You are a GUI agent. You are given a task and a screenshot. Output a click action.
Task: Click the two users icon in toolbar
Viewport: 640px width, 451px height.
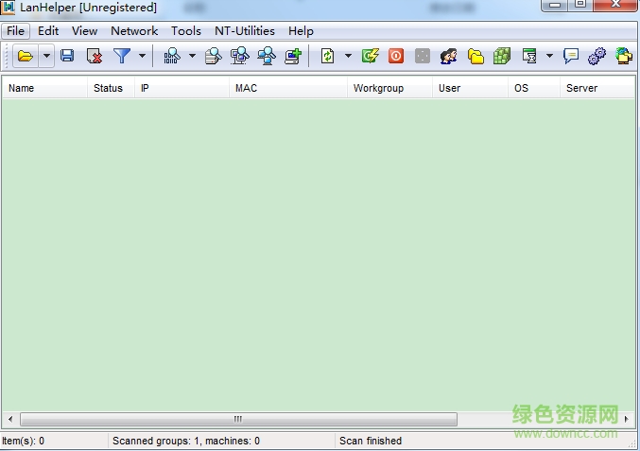coord(449,56)
